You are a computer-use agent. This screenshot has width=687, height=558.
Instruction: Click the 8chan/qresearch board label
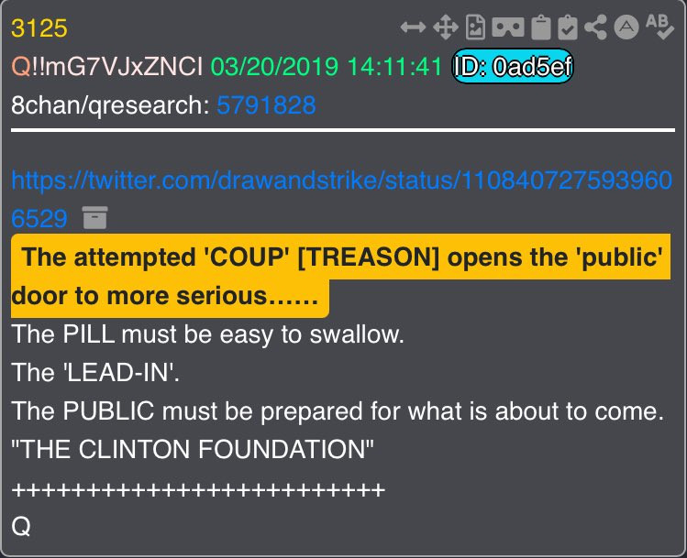pyautogui.click(x=110, y=105)
